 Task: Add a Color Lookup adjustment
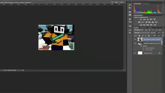point(156,22)
